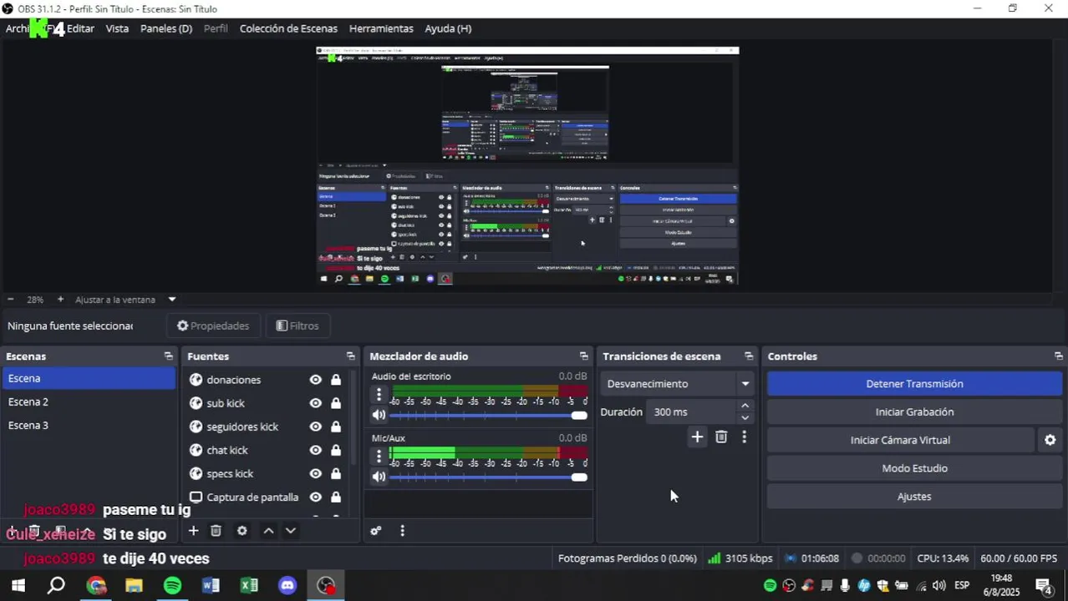Open the Colección de Escenas menu
Image resolution: width=1068 pixels, height=601 pixels.
tap(288, 28)
